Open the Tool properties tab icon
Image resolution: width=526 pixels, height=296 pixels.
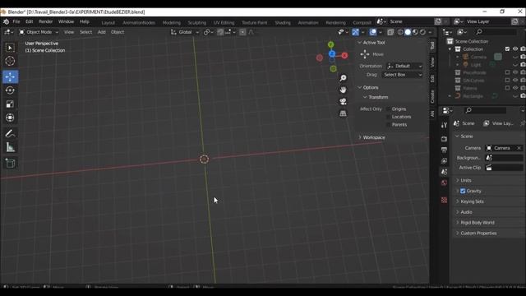(444, 126)
